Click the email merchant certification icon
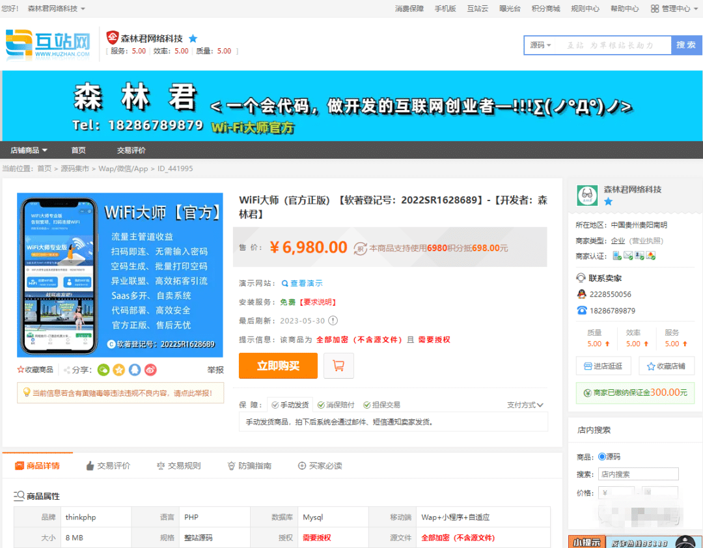703x548 pixels. tap(628, 256)
